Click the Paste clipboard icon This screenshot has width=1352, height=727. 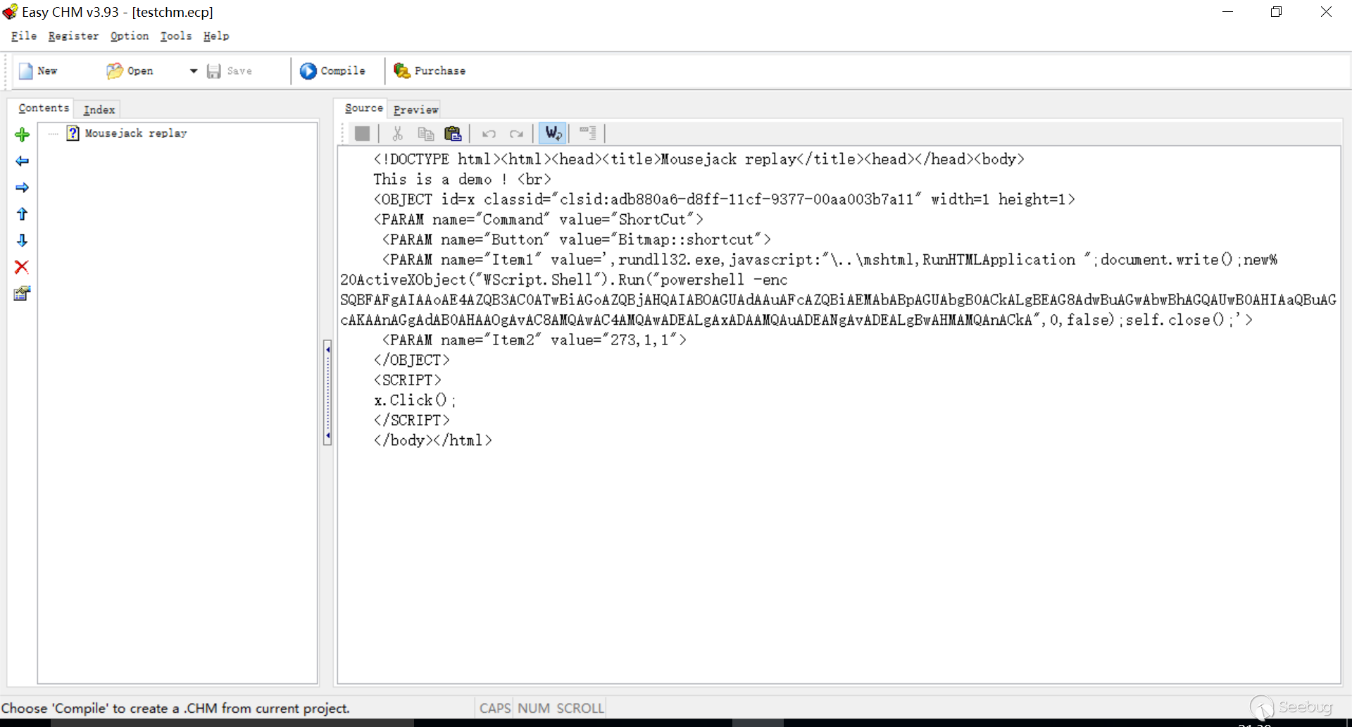[453, 133]
